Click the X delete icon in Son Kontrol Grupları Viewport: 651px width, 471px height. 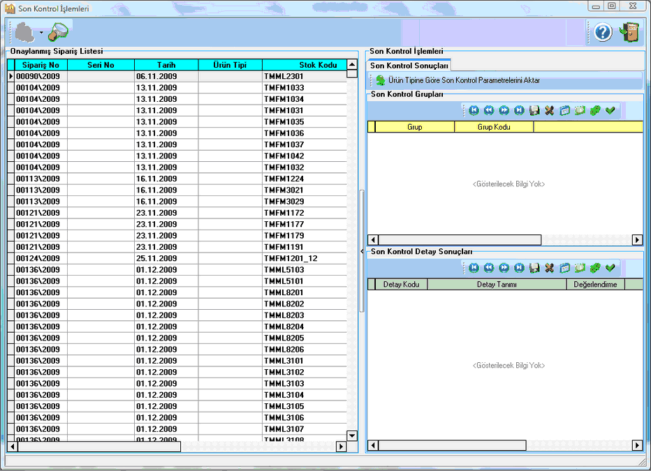(x=549, y=110)
